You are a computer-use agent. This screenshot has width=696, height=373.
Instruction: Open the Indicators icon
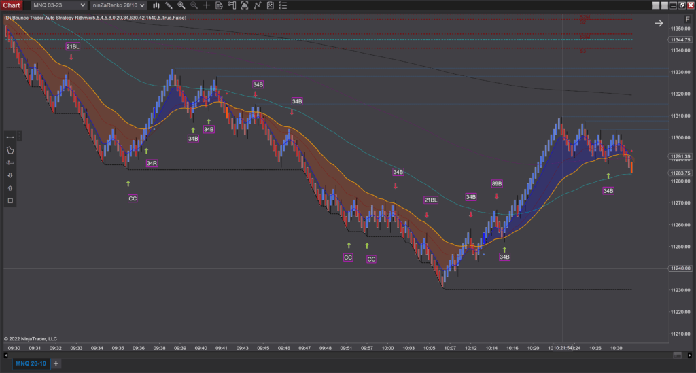pyautogui.click(x=258, y=5)
